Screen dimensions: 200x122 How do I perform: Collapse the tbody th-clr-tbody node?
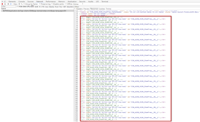click(x=80, y=15)
